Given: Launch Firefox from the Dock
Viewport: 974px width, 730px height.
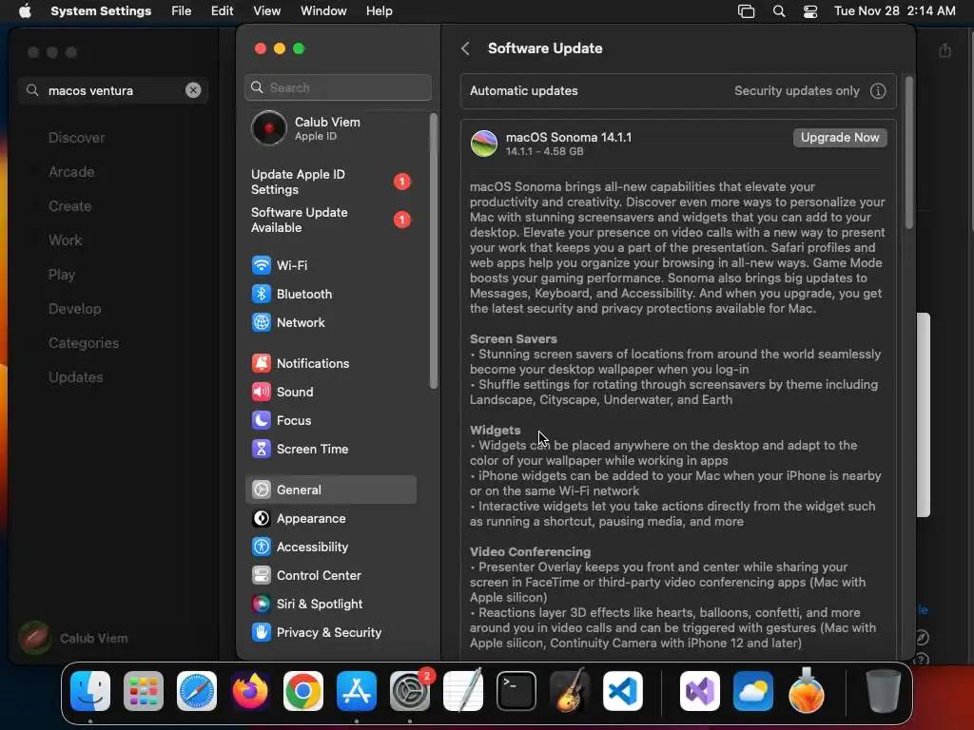Looking at the screenshot, I should [x=250, y=691].
